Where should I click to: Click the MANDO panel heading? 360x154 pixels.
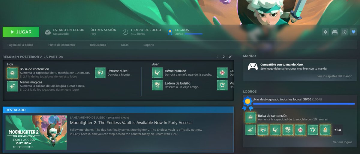[x=249, y=56]
